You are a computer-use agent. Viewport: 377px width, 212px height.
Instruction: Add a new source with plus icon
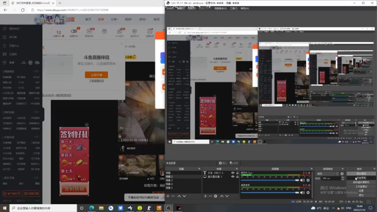[x=205, y=196]
